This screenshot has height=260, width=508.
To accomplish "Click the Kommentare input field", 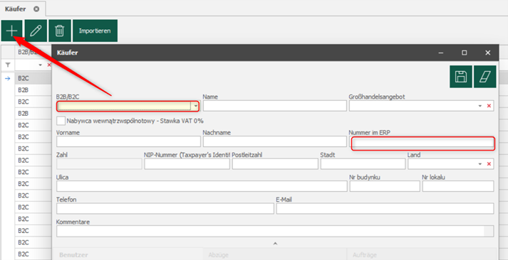I will coord(275,232).
